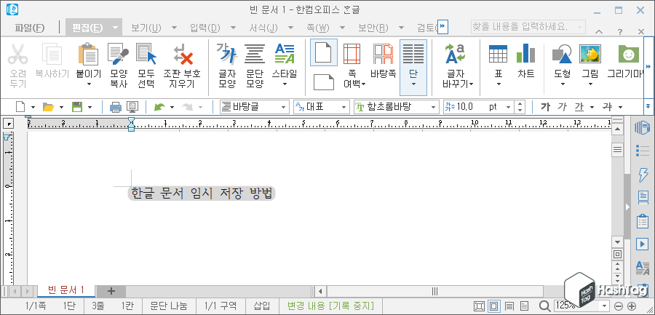Insert a Chart (차트) icon
The height and width of the screenshot is (315, 655).
(526, 54)
